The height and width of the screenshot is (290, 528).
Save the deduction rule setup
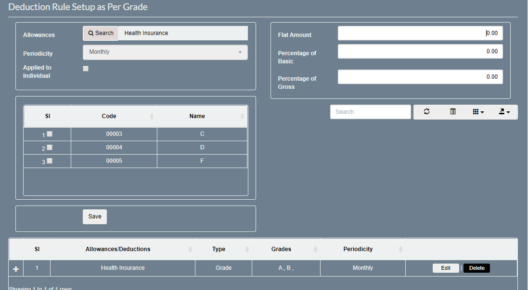[94, 217]
